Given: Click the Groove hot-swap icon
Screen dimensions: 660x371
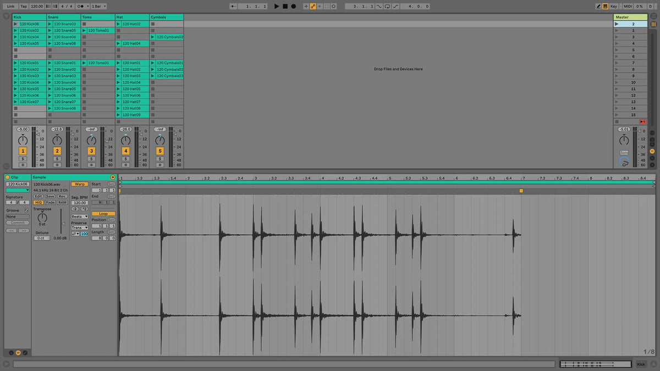Looking at the screenshot, I should point(25,211).
